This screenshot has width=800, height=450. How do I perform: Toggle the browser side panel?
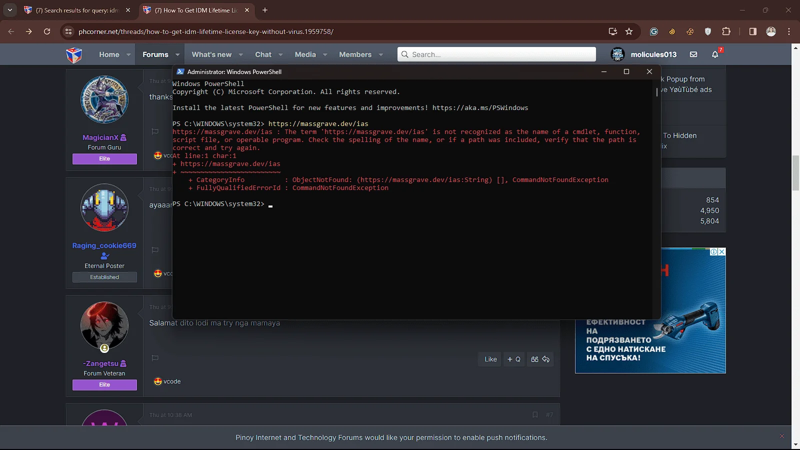753,31
